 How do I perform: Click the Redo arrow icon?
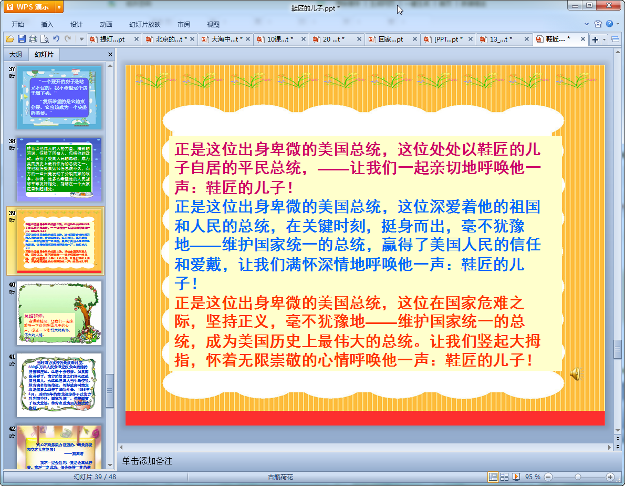[x=68, y=39]
